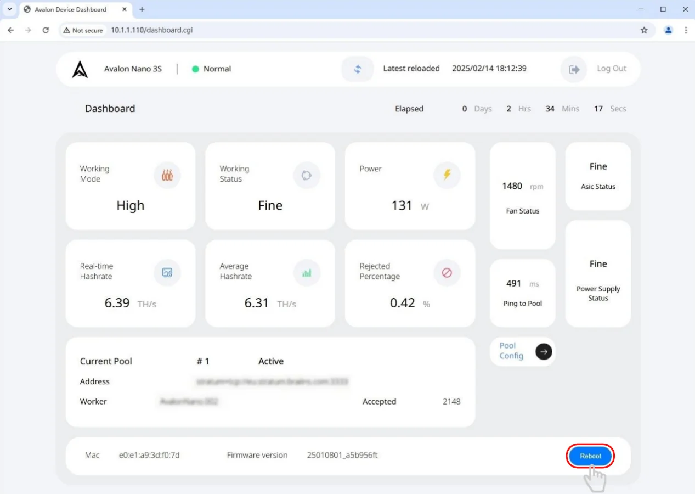Click the Working Status circular icon
Image resolution: width=695 pixels, height=494 pixels.
pyautogui.click(x=307, y=176)
